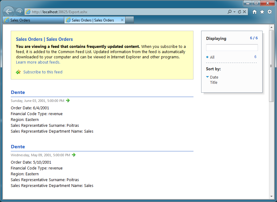Click the browser Forward arrow button
Image resolution: width=277 pixels, height=202 pixels.
(19, 12)
